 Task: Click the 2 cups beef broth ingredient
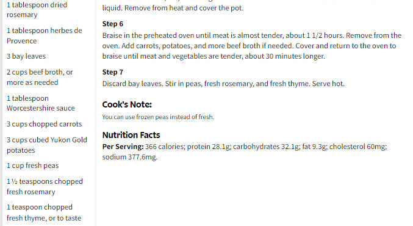pyautogui.click(x=40, y=77)
